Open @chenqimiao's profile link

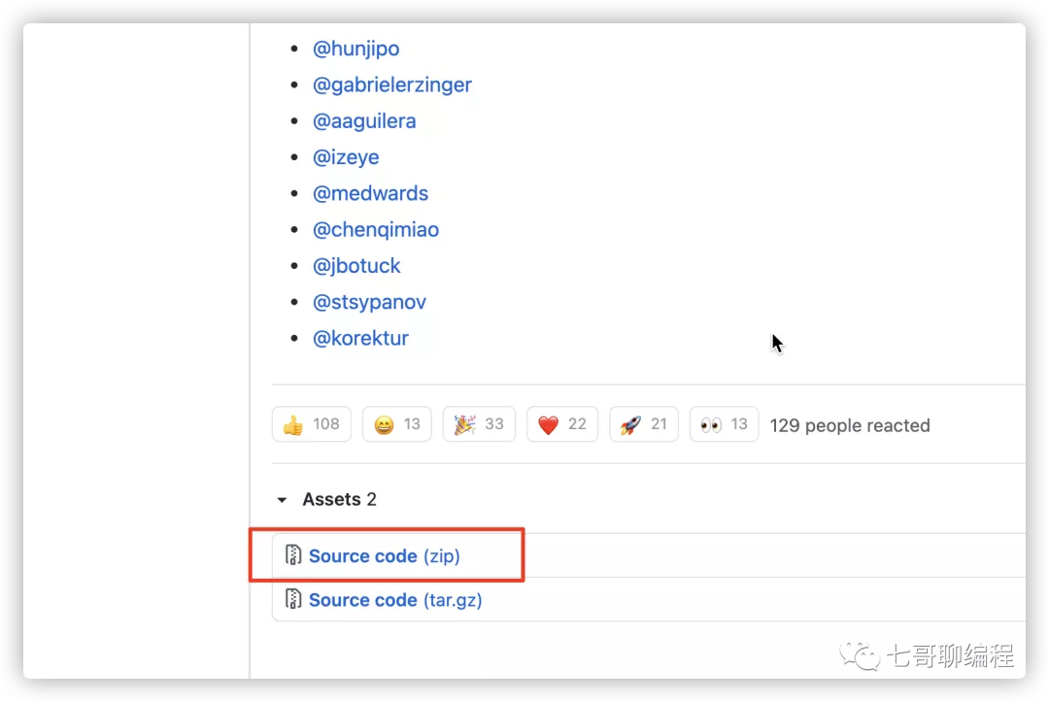coord(376,229)
